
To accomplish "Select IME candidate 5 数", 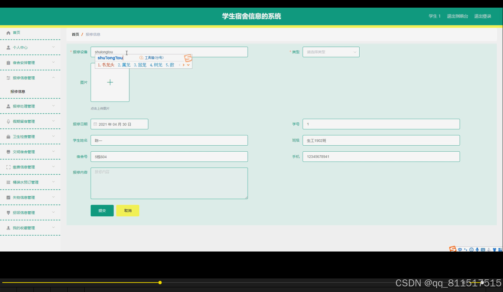I will [170, 65].
